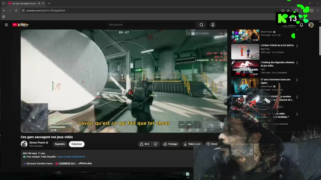This screenshot has height=180, width=321.
Task: Open the apps grid in the bookmarks bar
Action: 4,17
